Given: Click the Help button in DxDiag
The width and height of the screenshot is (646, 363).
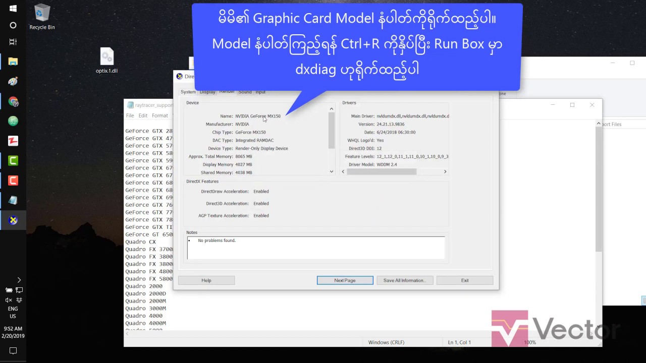Looking at the screenshot, I should 206,280.
